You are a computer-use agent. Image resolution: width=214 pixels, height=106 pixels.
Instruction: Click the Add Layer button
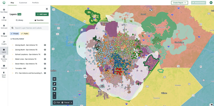tap(42, 14)
